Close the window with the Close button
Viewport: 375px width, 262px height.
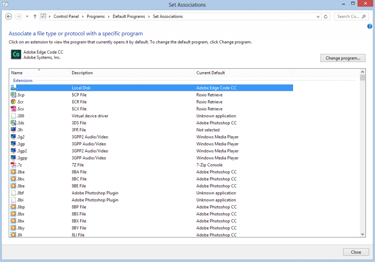point(356,252)
